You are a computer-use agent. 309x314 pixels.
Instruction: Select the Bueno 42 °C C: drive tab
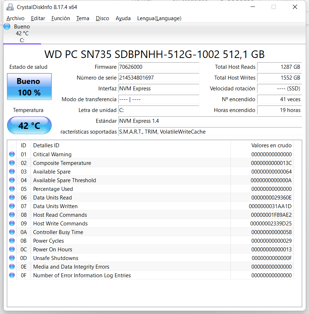[22, 33]
